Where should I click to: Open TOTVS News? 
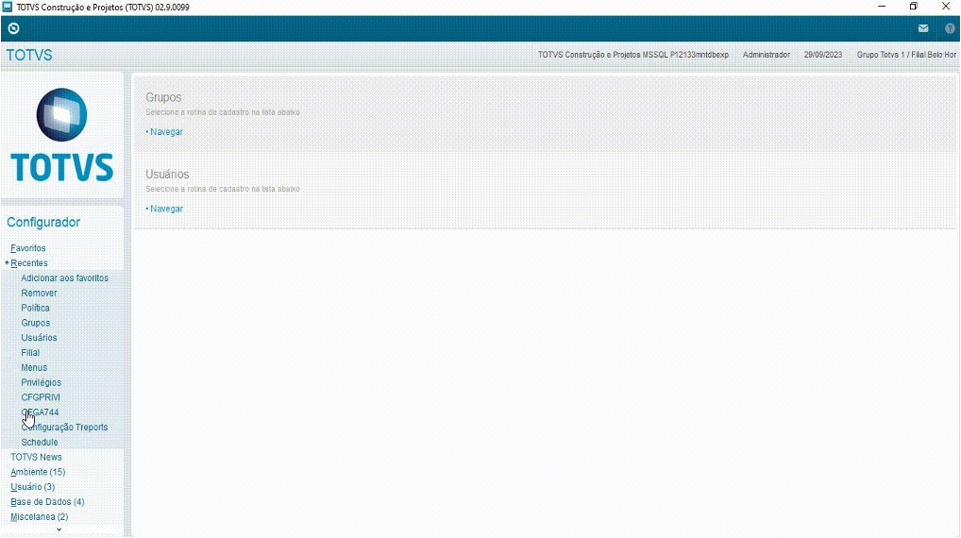(x=36, y=457)
